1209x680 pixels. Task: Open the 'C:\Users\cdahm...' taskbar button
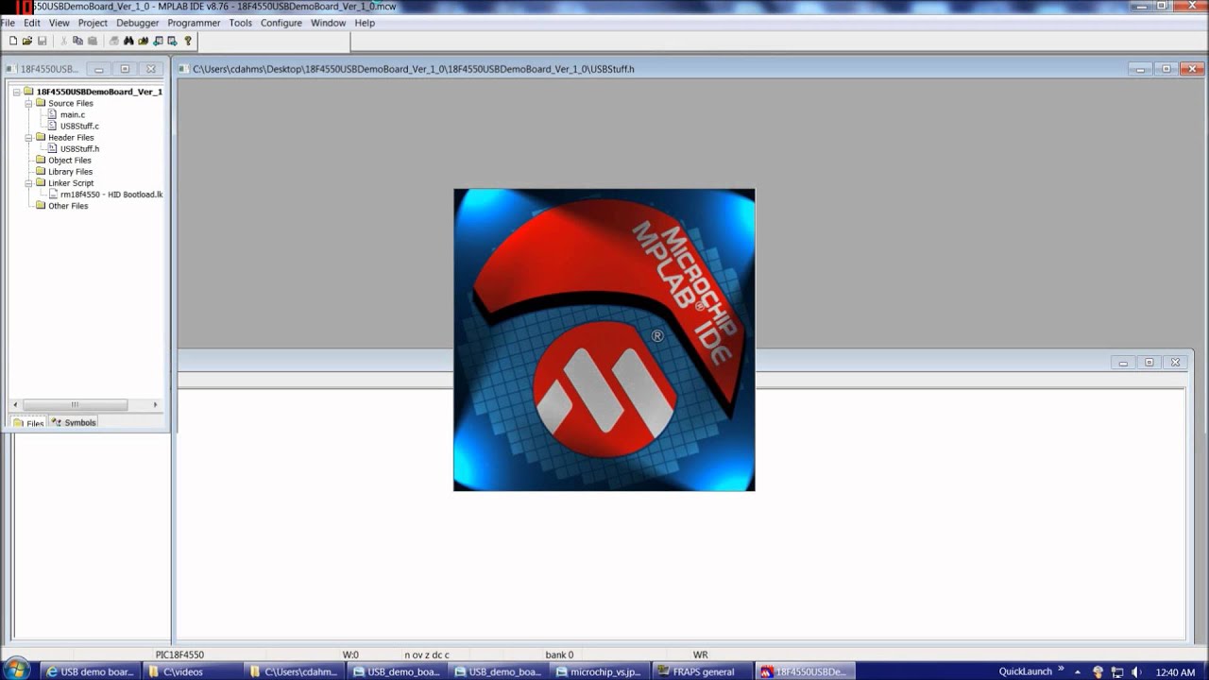pyautogui.click(x=294, y=671)
